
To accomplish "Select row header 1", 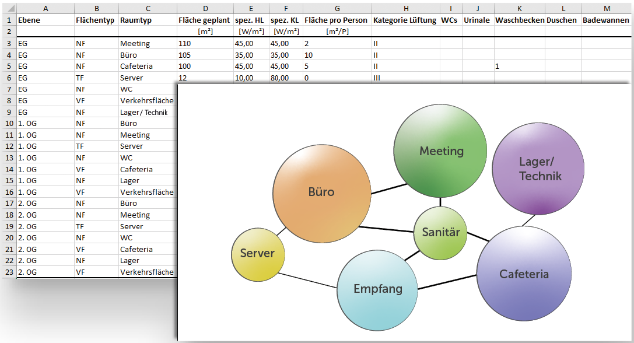I will 8,20.
